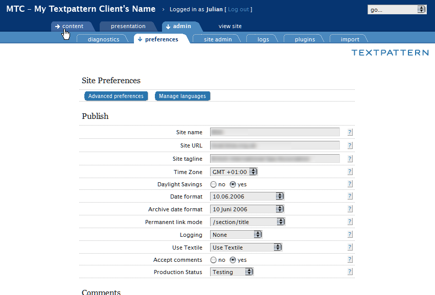Open the Archive date format dropdown
This screenshot has width=435, height=295.
[x=247, y=209]
